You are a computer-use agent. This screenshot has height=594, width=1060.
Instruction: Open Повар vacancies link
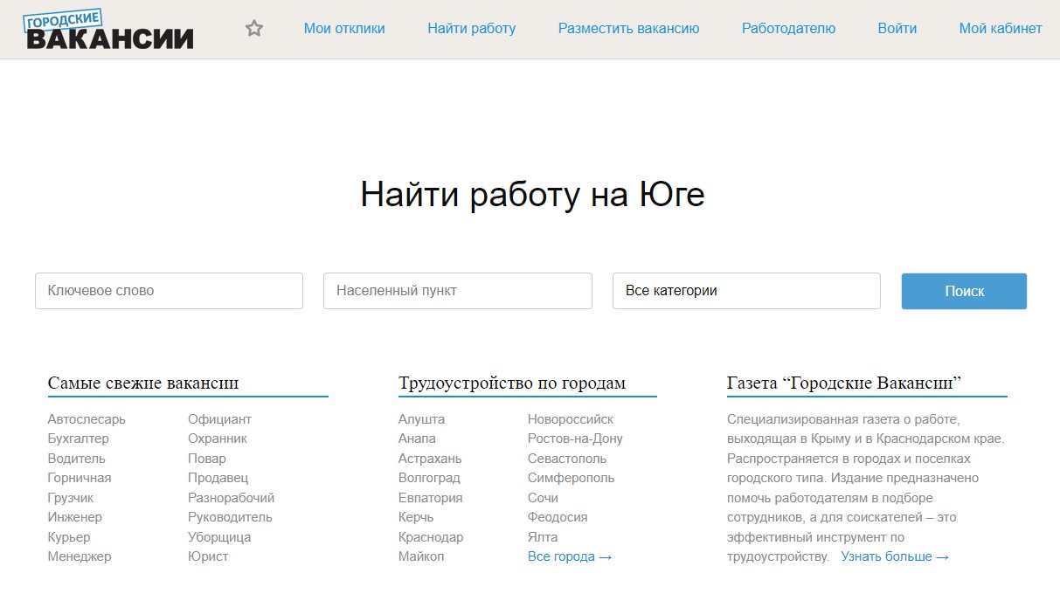tap(207, 459)
